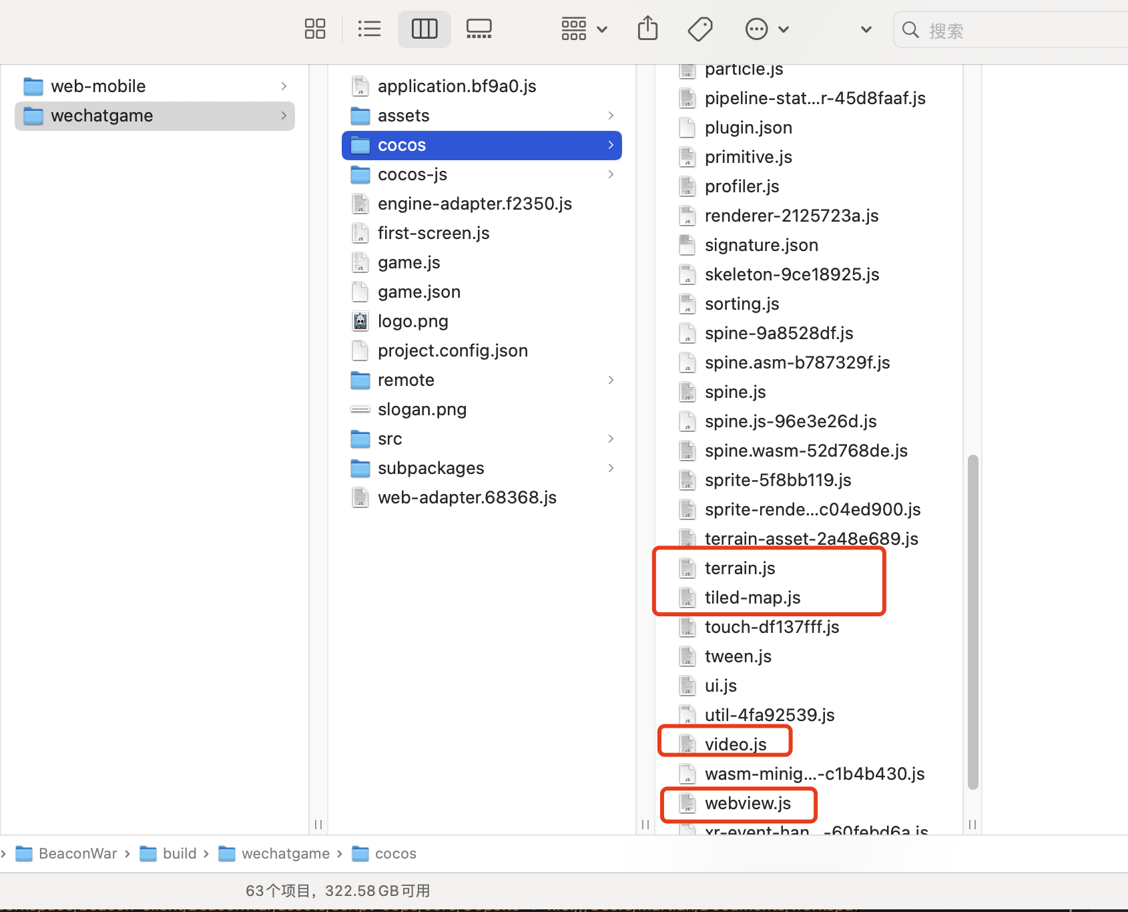
Task: Go to wechatgame in path bar
Action: pos(274,853)
